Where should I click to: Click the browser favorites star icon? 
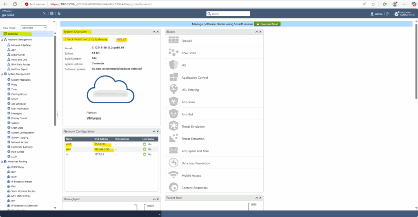tap(373, 4)
